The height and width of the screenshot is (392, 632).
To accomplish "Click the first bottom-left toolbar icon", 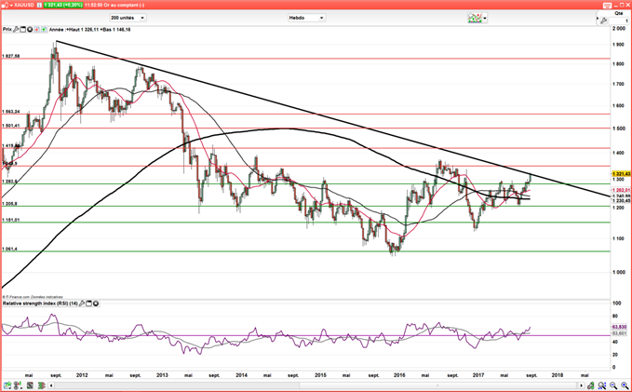I will (8, 385).
